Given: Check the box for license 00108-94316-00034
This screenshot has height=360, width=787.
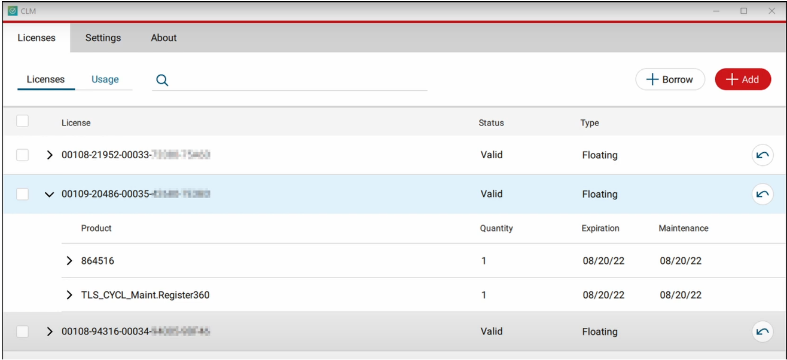Looking at the screenshot, I should click(22, 331).
